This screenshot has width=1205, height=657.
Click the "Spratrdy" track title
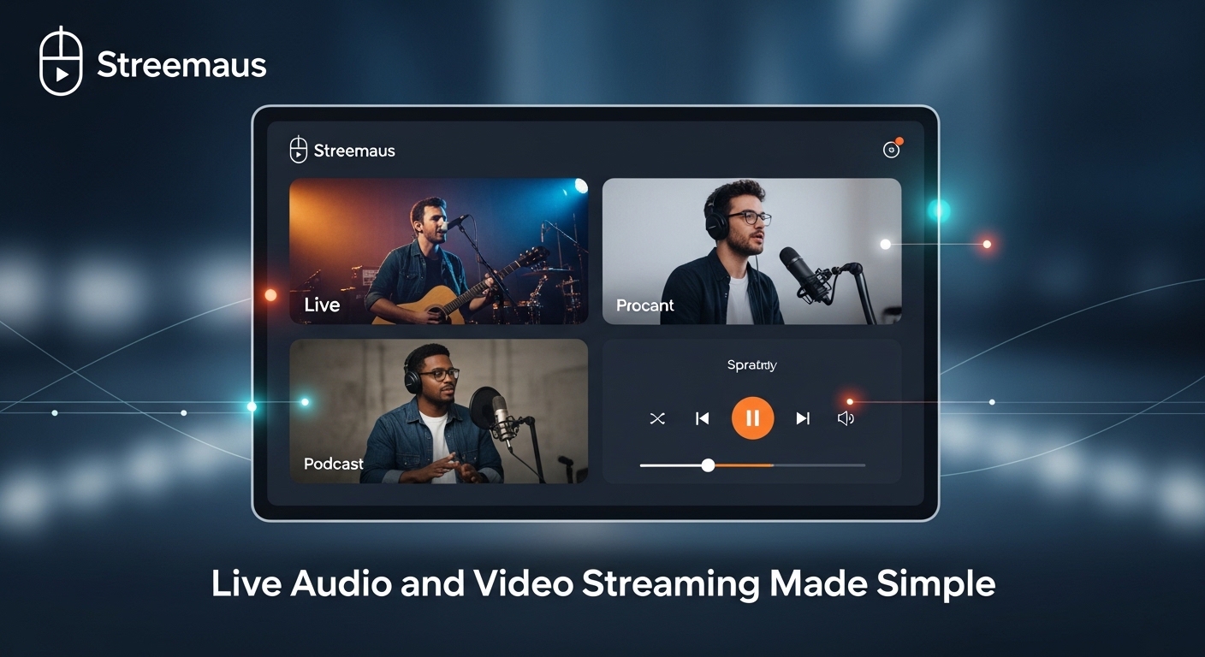[x=751, y=365]
